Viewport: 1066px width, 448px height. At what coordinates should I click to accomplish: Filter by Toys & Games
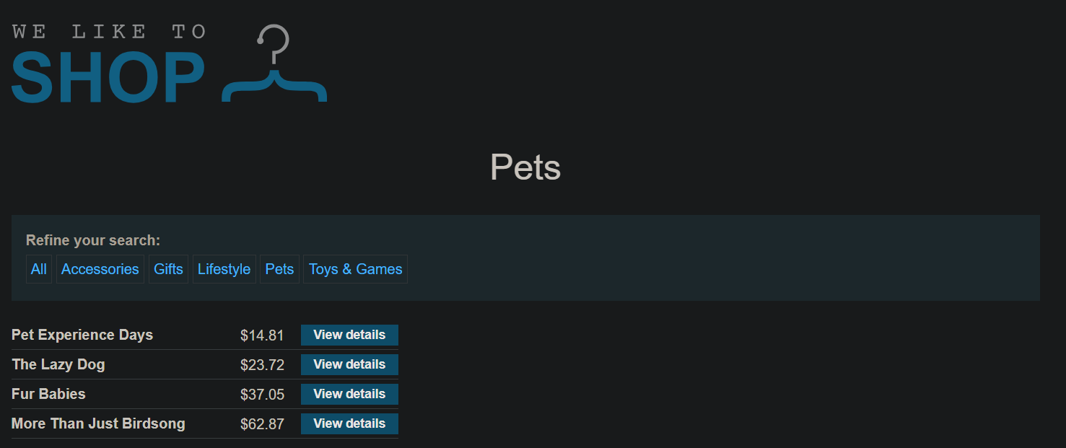(x=355, y=269)
